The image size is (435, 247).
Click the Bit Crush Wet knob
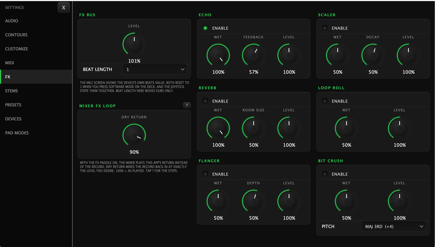tap(346, 201)
